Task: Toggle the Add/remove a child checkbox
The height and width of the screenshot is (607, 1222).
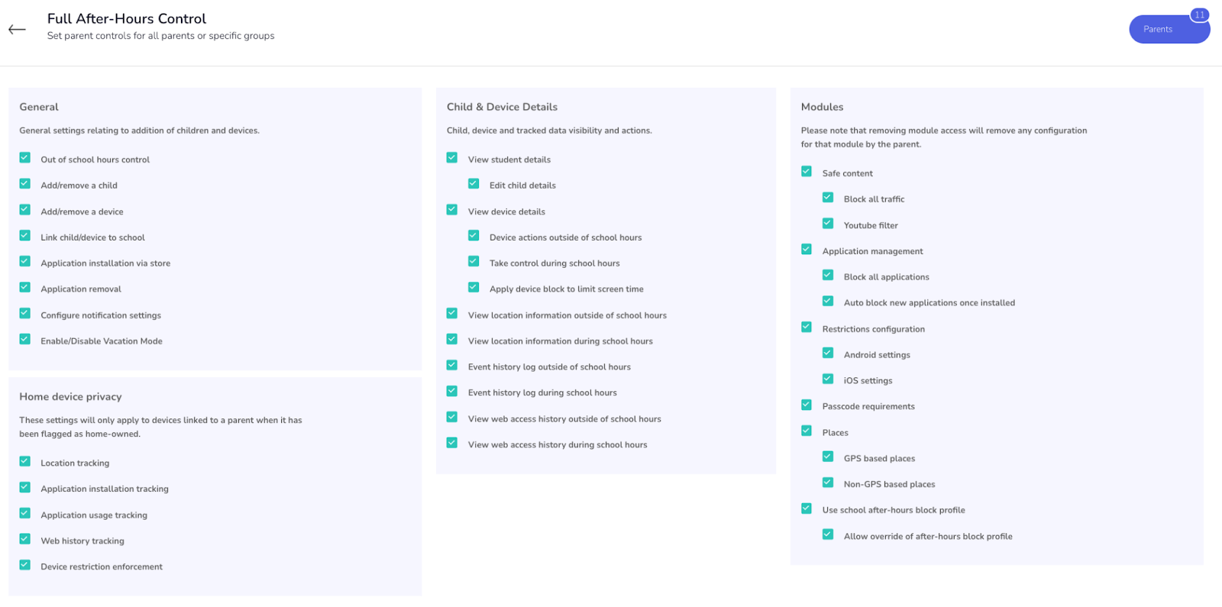Action: click(x=25, y=184)
